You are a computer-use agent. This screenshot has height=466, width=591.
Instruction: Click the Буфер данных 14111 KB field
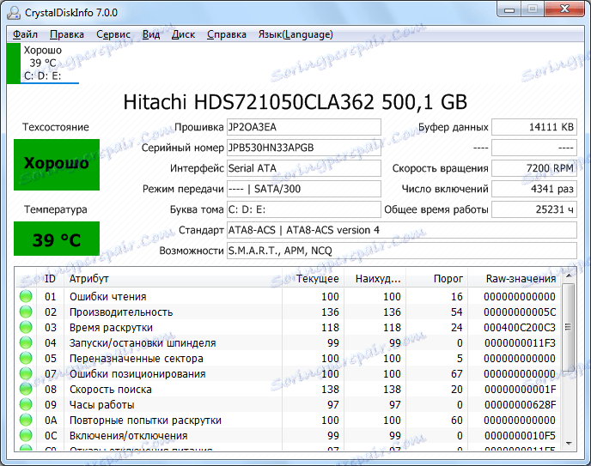click(x=534, y=127)
